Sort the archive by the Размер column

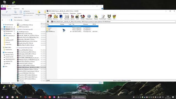coord(62,24)
